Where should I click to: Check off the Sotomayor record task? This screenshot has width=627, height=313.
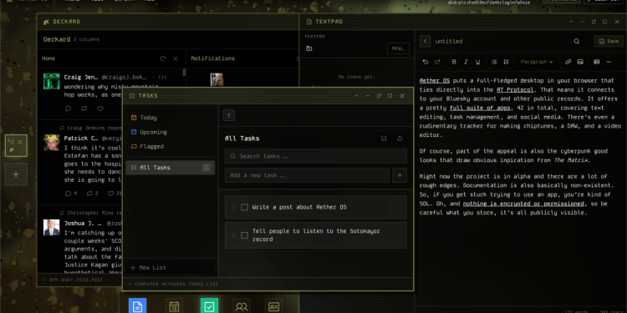coord(244,235)
